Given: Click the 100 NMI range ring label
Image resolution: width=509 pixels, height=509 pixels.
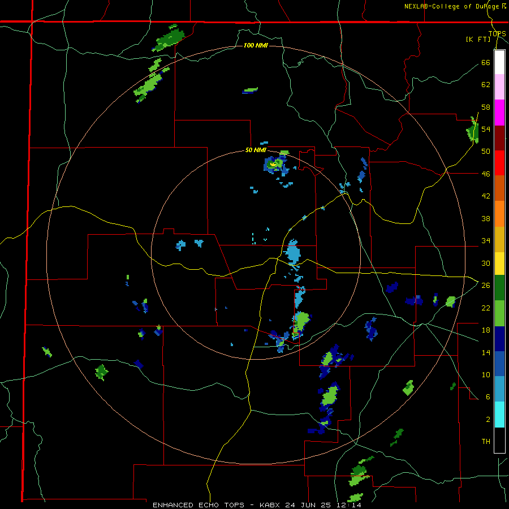Looking at the screenshot, I should pos(256,45).
